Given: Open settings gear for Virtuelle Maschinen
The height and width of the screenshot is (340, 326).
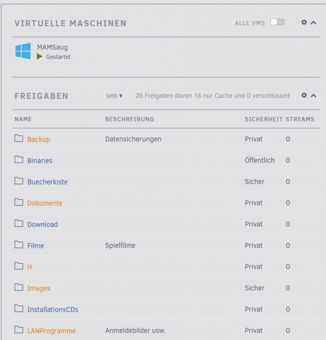Looking at the screenshot, I should click(304, 22).
